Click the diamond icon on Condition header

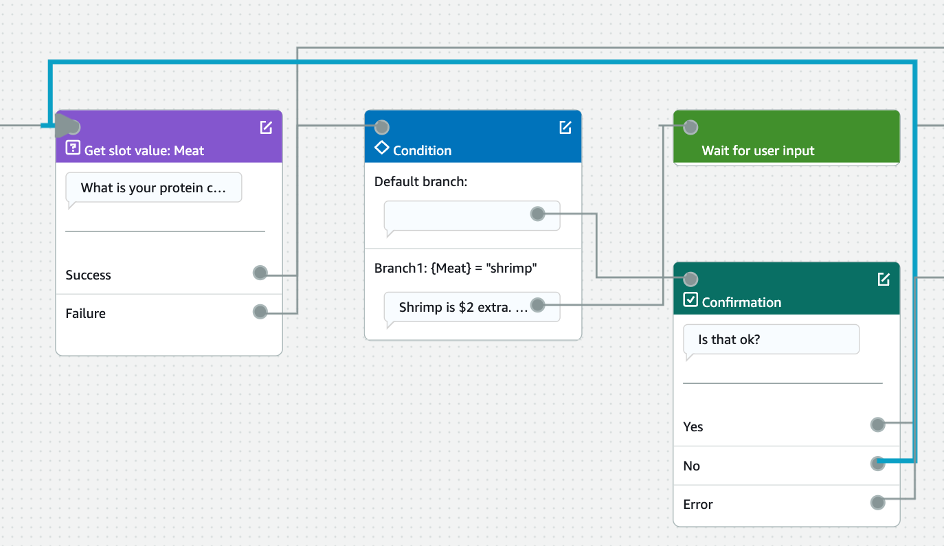coord(381,148)
